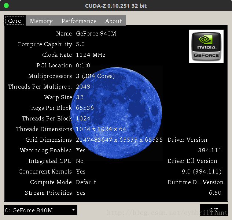
Task: Click the 2147483647 x 65535 x 65535 value
Action: click(x=119, y=140)
